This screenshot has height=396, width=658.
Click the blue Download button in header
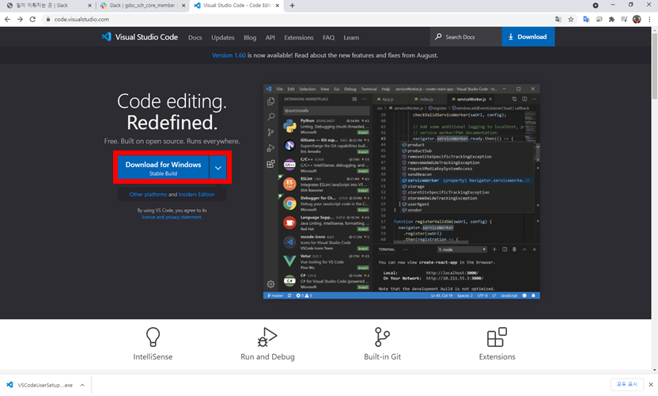pyautogui.click(x=528, y=36)
